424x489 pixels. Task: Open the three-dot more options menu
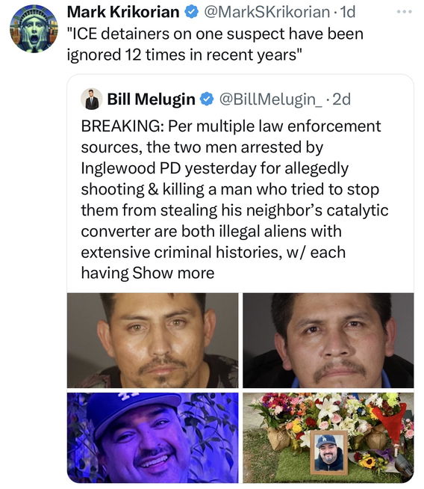[x=405, y=12]
